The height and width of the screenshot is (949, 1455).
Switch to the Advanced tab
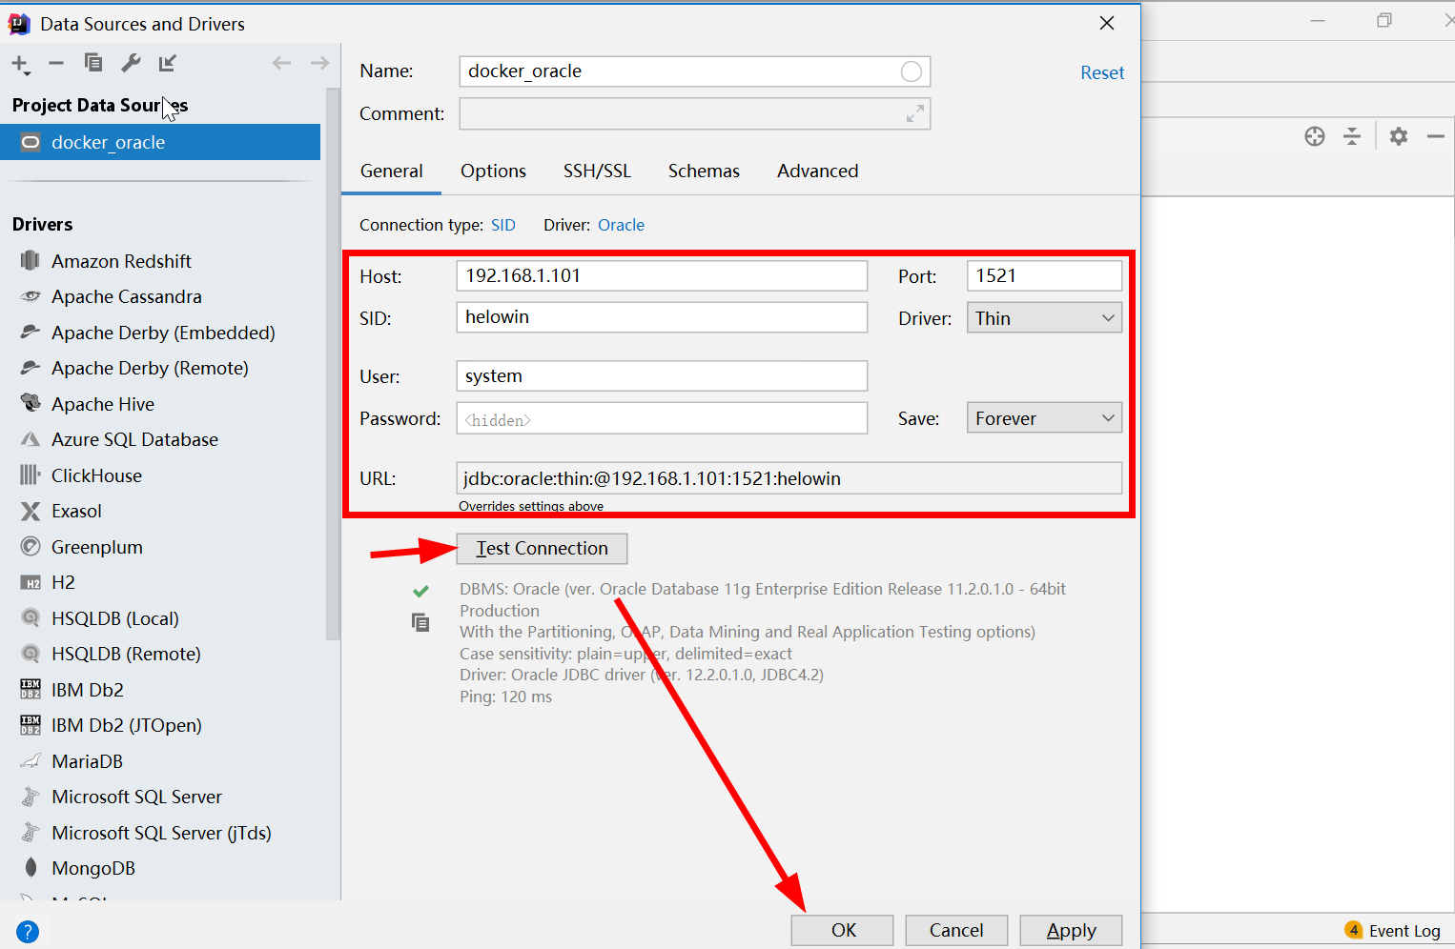click(817, 172)
